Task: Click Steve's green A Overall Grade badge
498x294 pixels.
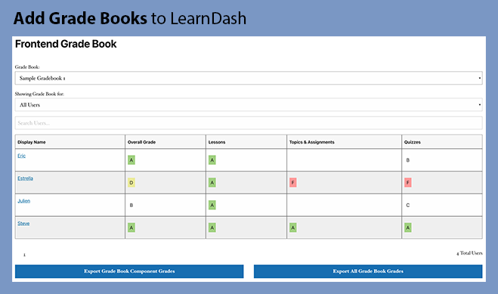Action: pos(131,227)
